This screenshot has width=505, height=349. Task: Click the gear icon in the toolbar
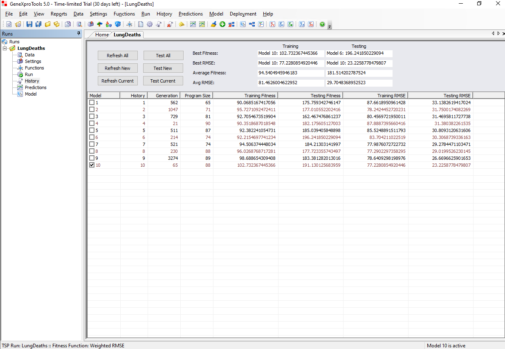click(x=150, y=25)
